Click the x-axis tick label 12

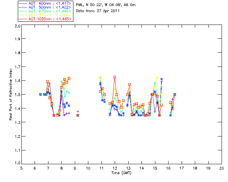coord(115,168)
